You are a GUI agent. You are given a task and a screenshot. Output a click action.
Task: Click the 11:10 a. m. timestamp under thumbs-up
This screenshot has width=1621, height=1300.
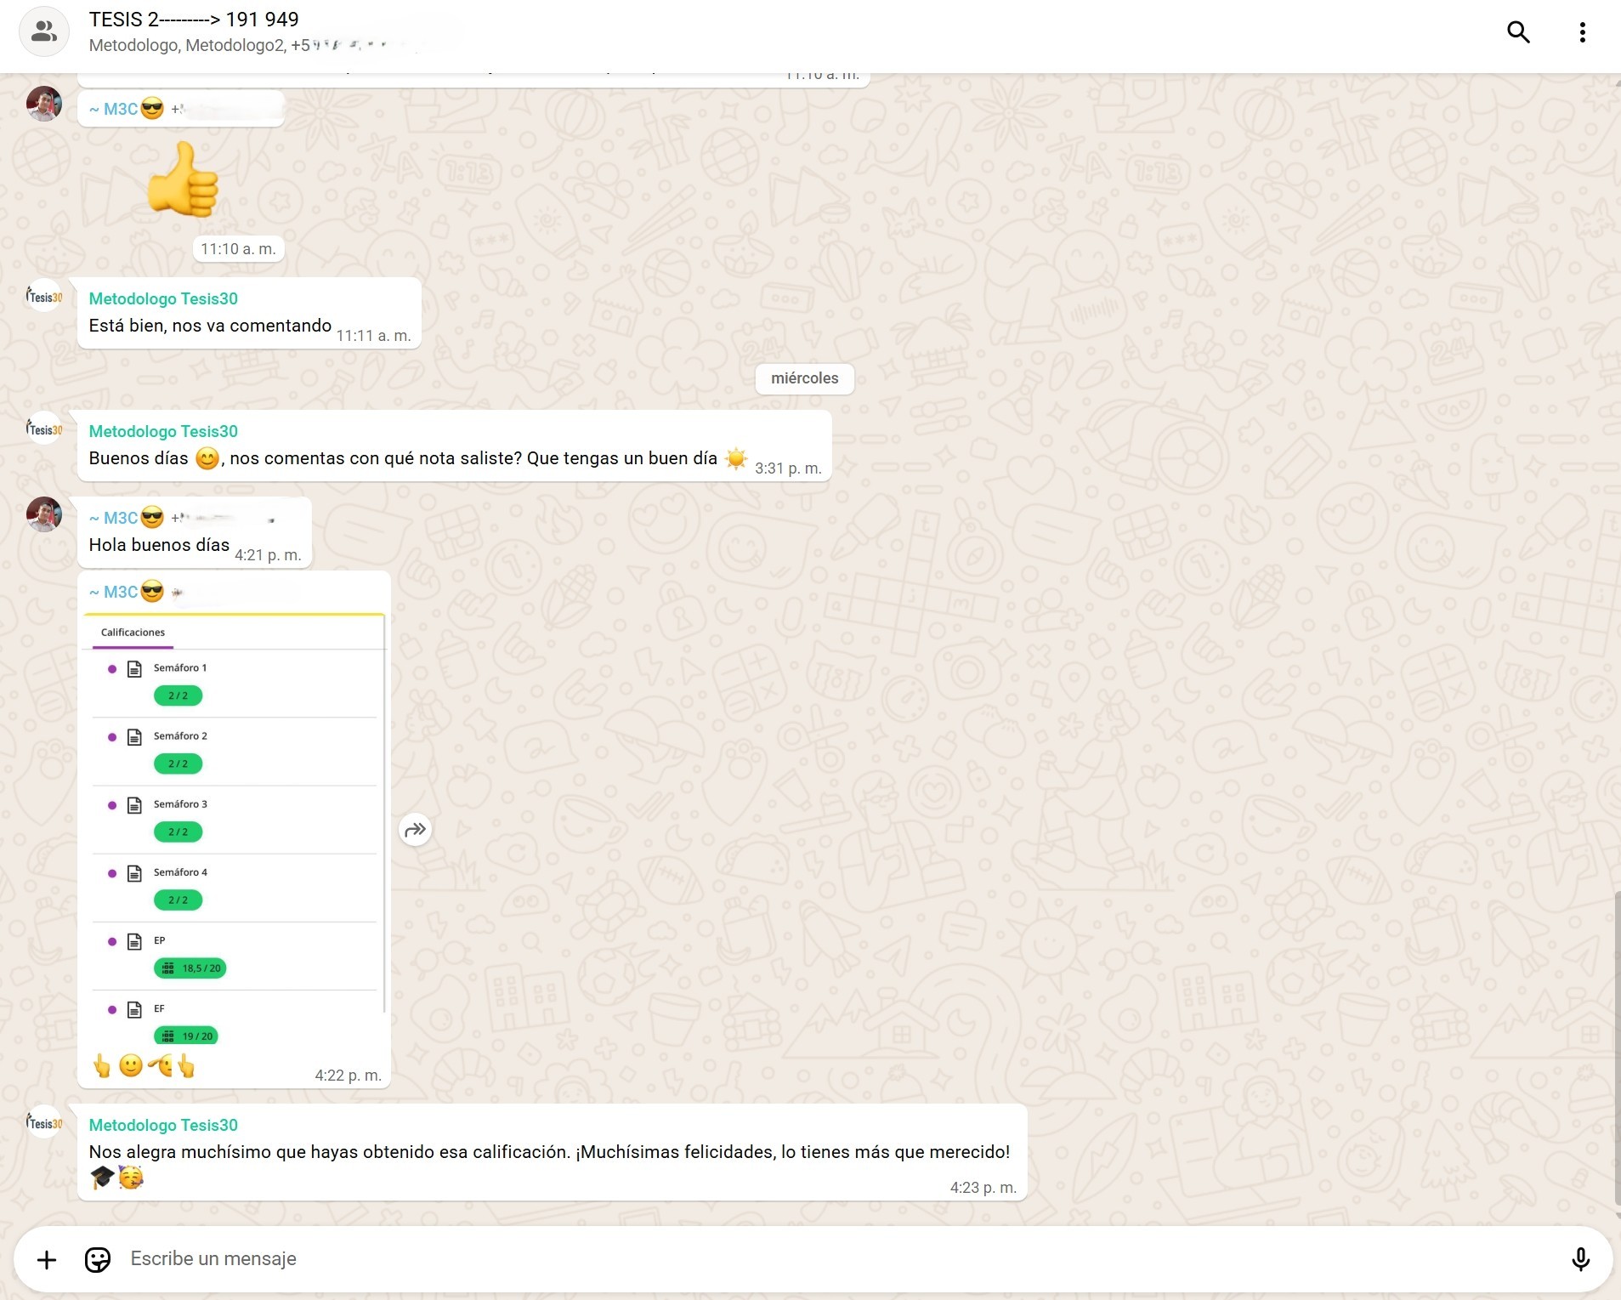tap(238, 249)
